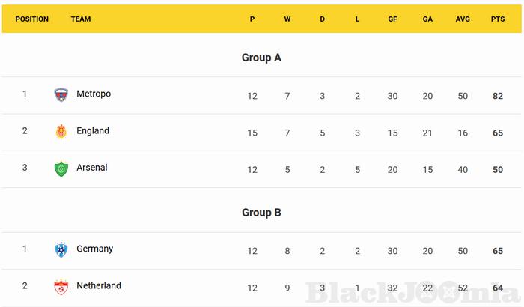The image size is (524, 307).
Task: Click the TEAM column header
Action: tap(81, 19)
